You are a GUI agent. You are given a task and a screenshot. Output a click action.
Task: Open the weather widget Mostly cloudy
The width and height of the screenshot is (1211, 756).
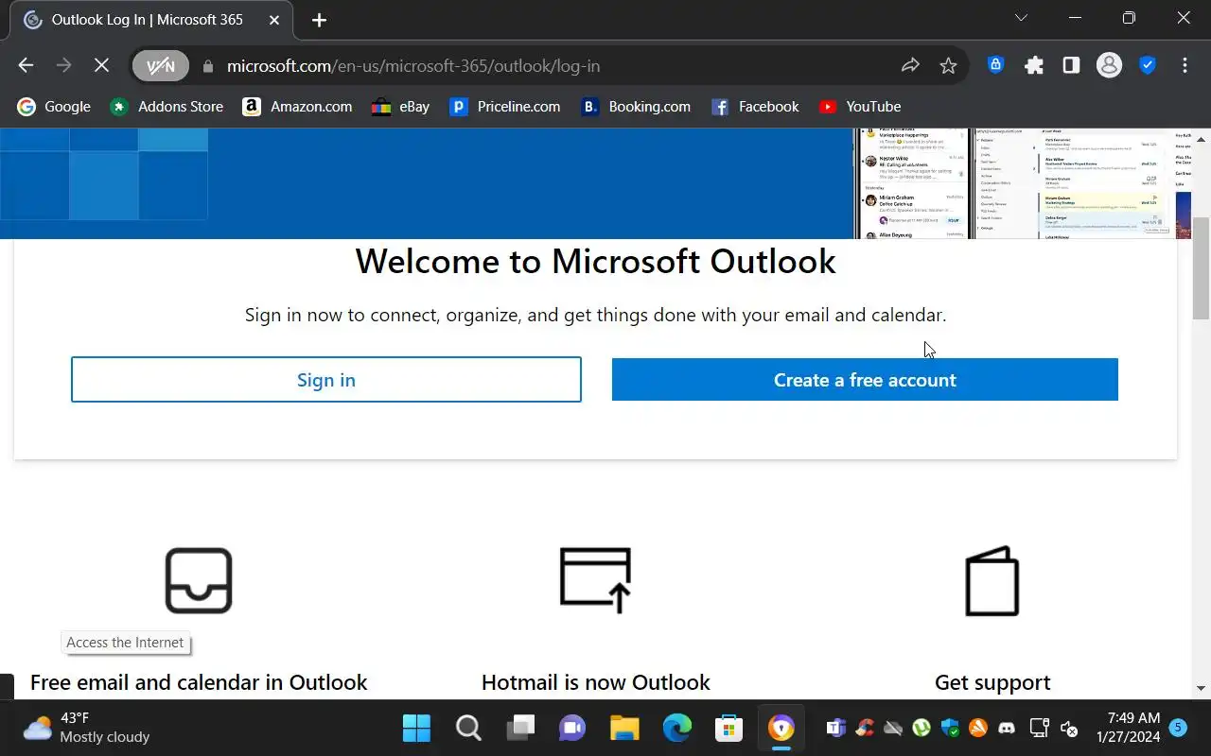point(87,728)
